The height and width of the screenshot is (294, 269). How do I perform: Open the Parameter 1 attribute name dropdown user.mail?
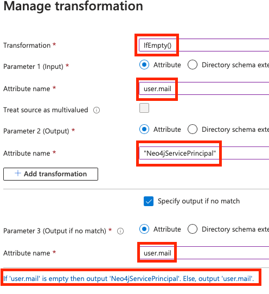point(204,88)
